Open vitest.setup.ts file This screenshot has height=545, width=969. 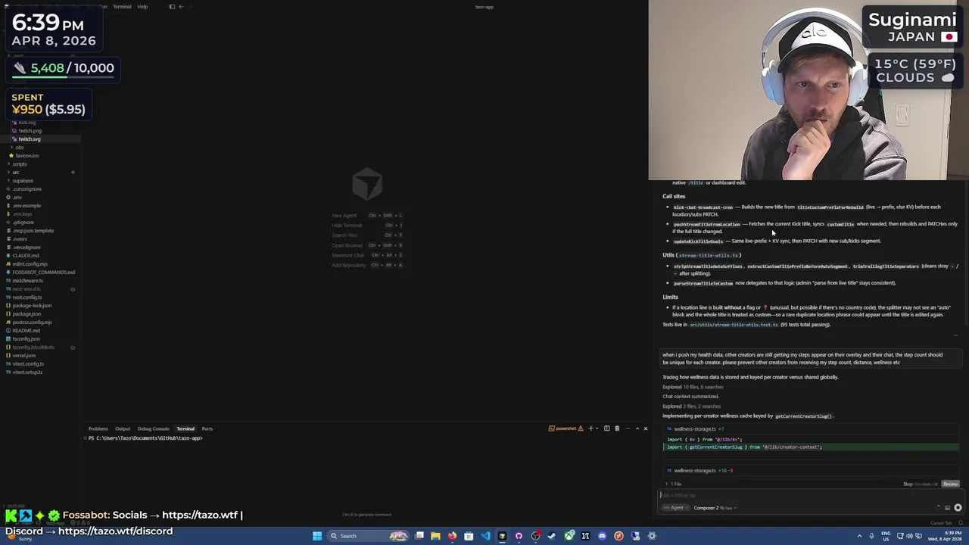click(x=27, y=372)
